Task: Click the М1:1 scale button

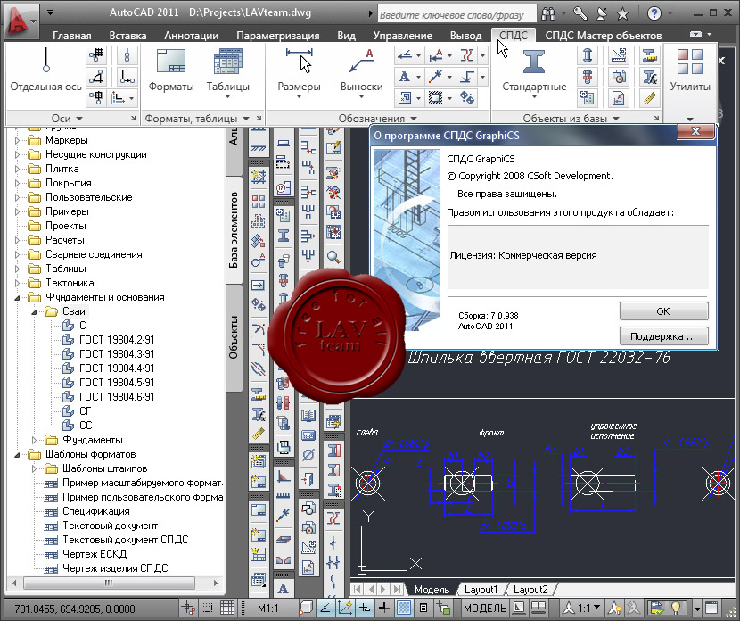Action: pyautogui.click(x=268, y=608)
